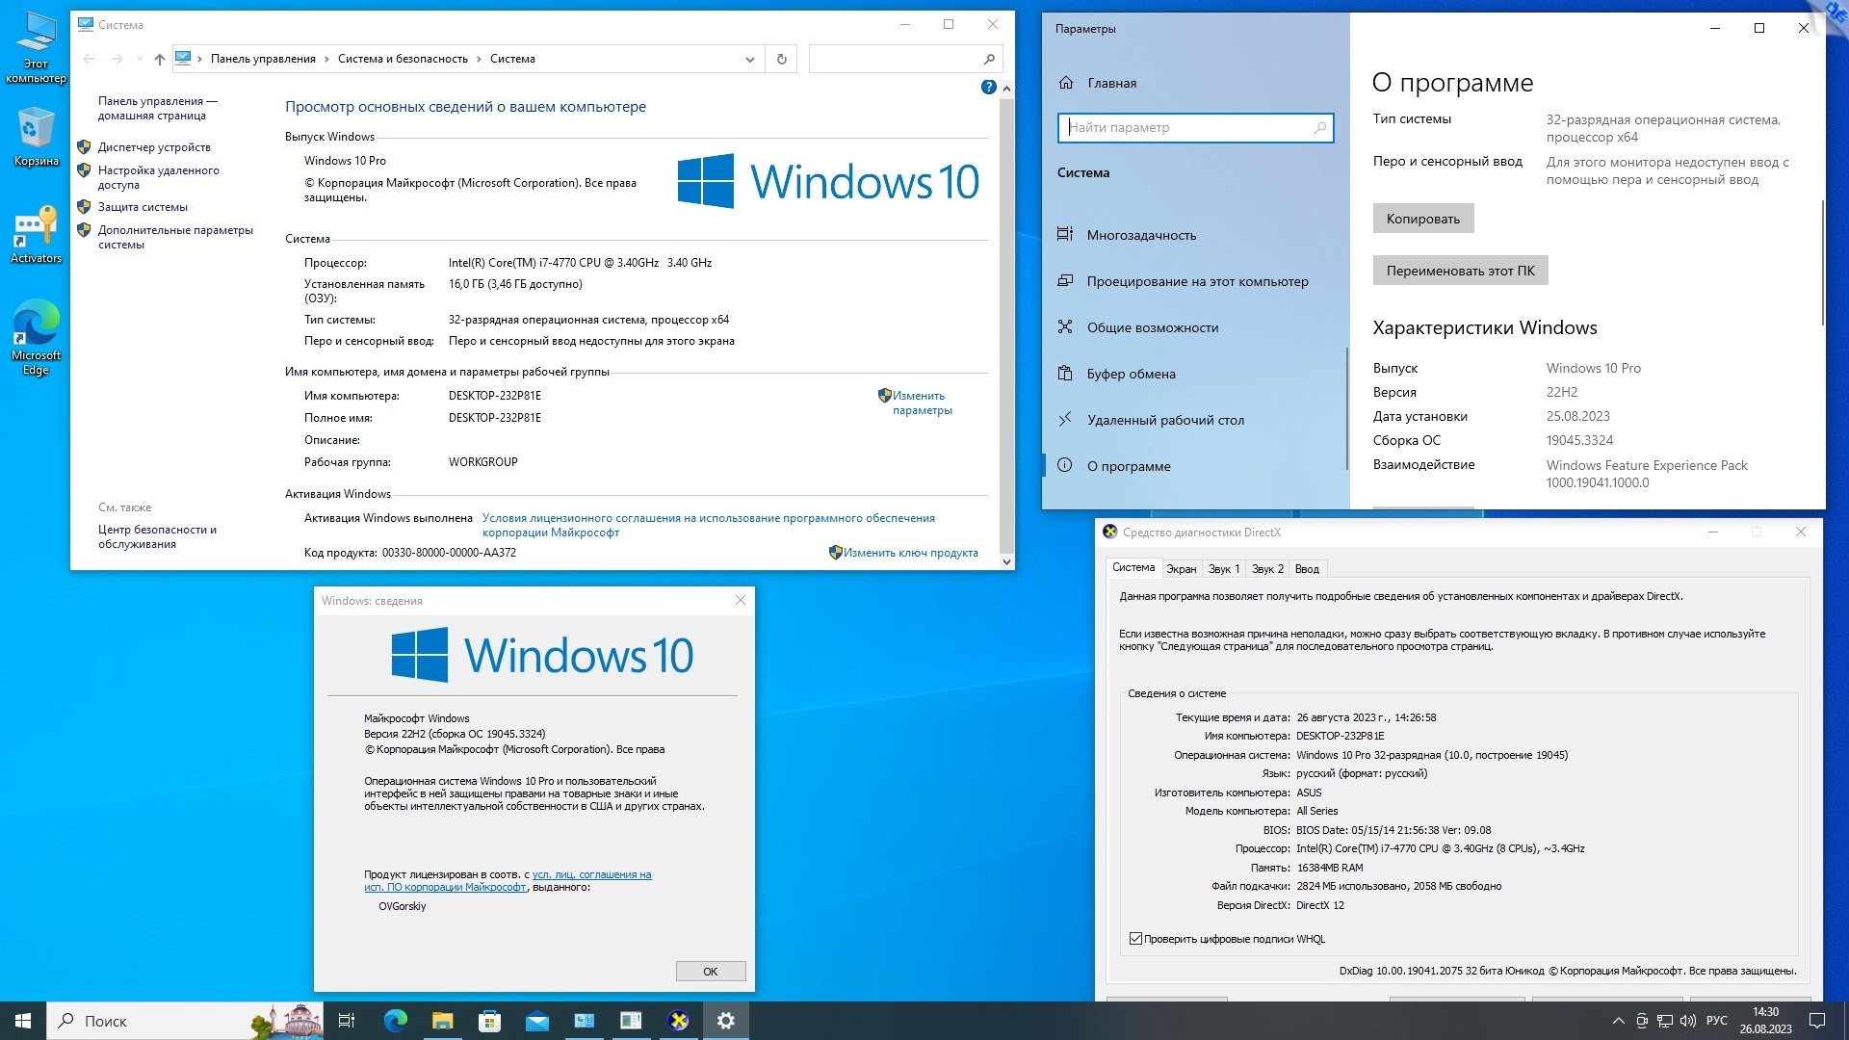The width and height of the screenshot is (1849, 1040).
Task: Expand chevron after Система и безопасность breadcrumb
Action: pyautogui.click(x=479, y=59)
